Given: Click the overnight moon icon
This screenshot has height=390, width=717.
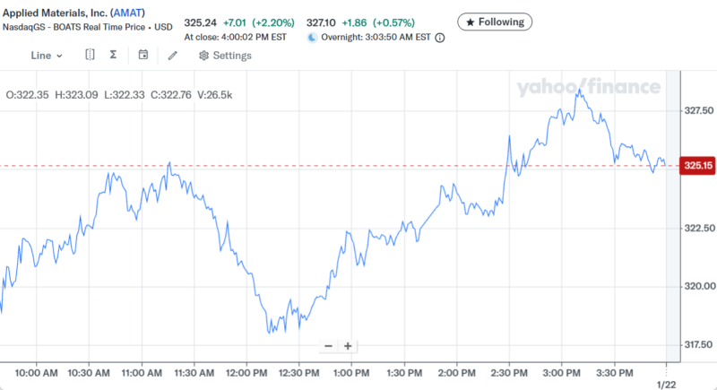Looking at the screenshot, I should pos(312,38).
